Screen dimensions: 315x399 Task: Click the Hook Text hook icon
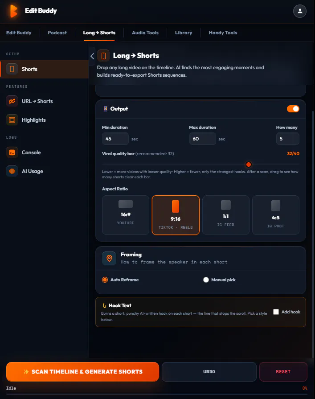click(104, 305)
